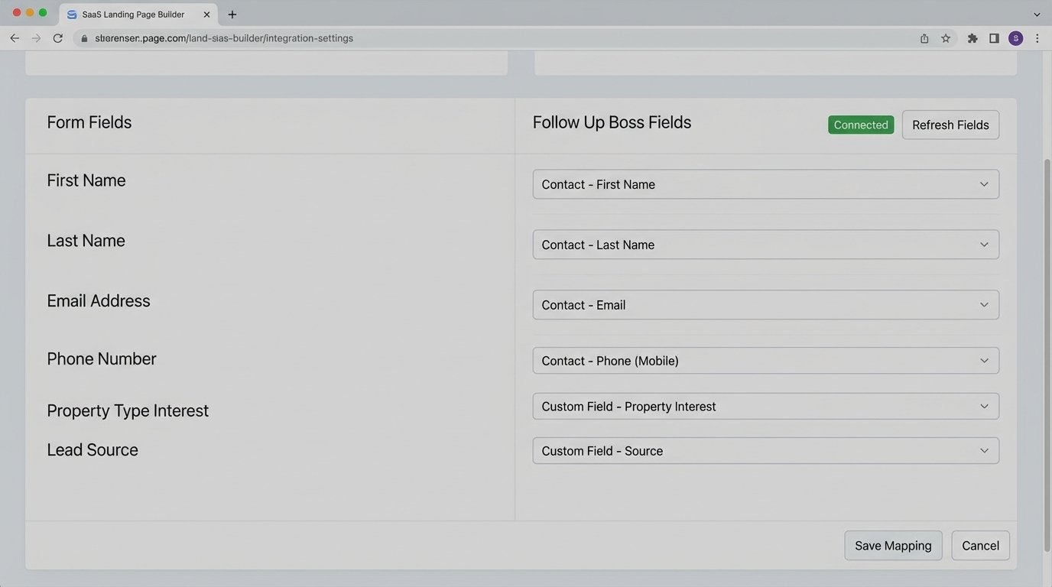
Task: Click the browser forward arrow
Action: pos(36,37)
